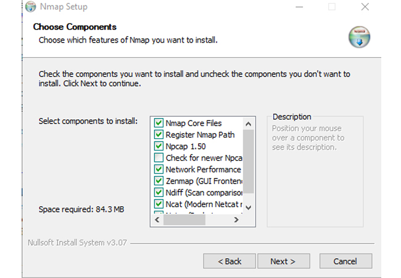Image resolution: width=401 pixels, height=278 pixels.
Task: Click the right arrow of horizontal scrollbar
Action: (236, 220)
